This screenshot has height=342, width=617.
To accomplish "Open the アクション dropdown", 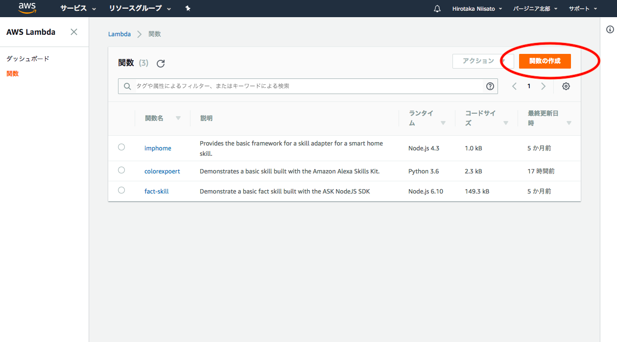I will tap(483, 61).
